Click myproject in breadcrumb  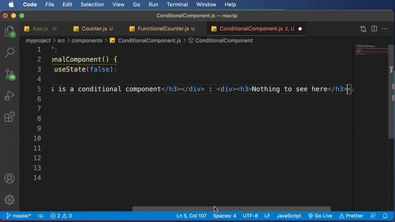pos(38,41)
